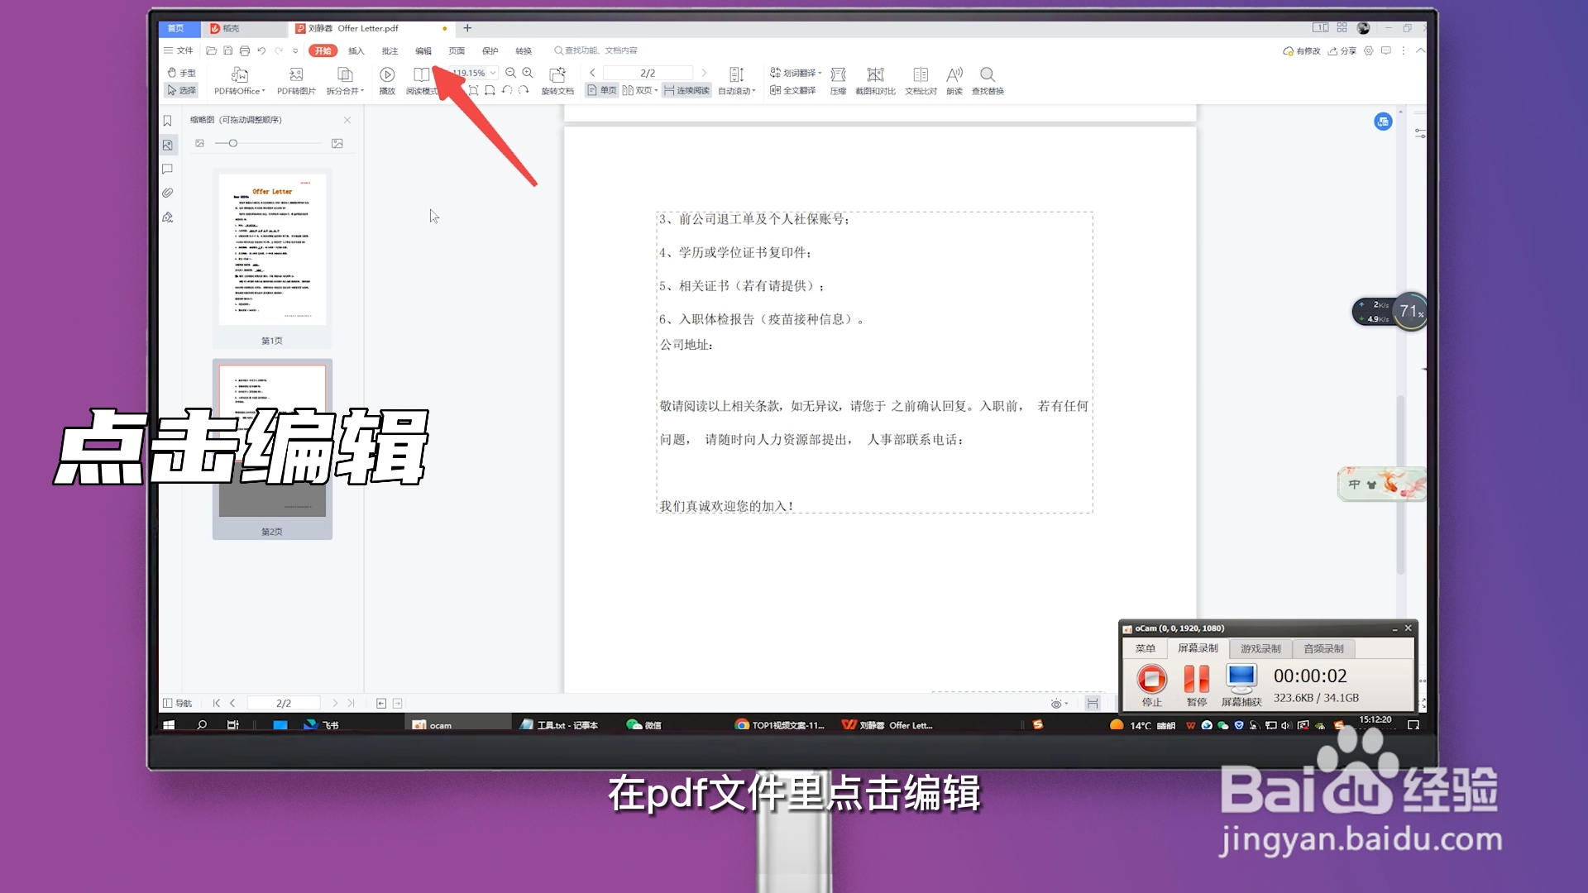1588x893 pixels.
Task: Enable 单页 single-page view
Action: [601, 90]
